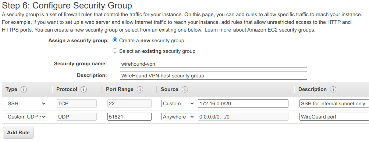Click the info icon next to Description header
Viewport: 369px width, 142px height.
point(333,90)
